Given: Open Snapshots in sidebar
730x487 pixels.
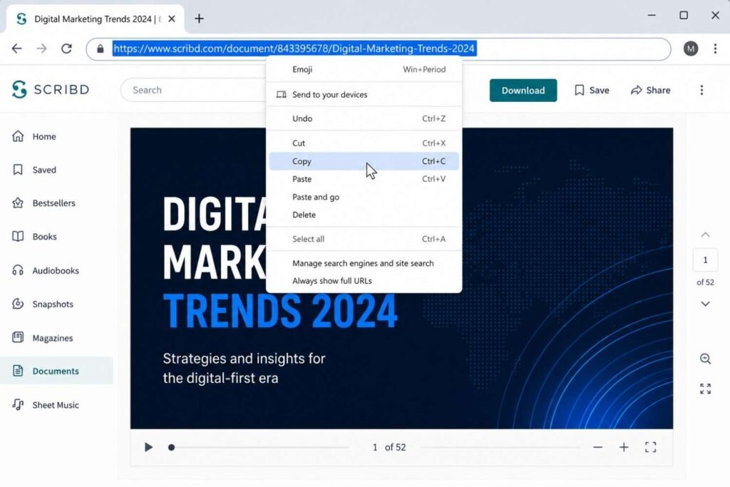Looking at the screenshot, I should point(57,304).
